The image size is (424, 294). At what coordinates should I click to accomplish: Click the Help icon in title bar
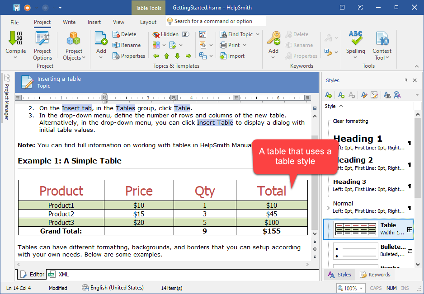point(342,7)
